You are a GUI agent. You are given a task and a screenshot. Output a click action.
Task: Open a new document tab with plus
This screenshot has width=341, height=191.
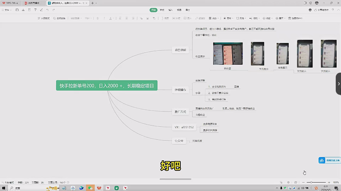93,3
